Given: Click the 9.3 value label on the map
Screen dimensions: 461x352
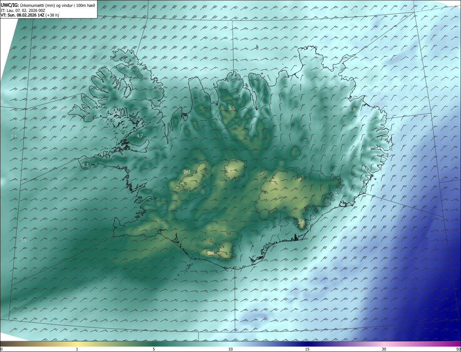Looking at the screenshot, I should pos(355,12).
